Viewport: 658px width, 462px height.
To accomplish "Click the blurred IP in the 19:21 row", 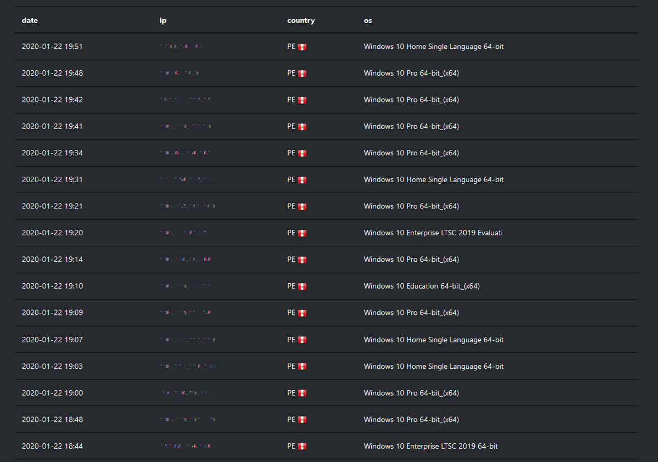I will (x=188, y=206).
